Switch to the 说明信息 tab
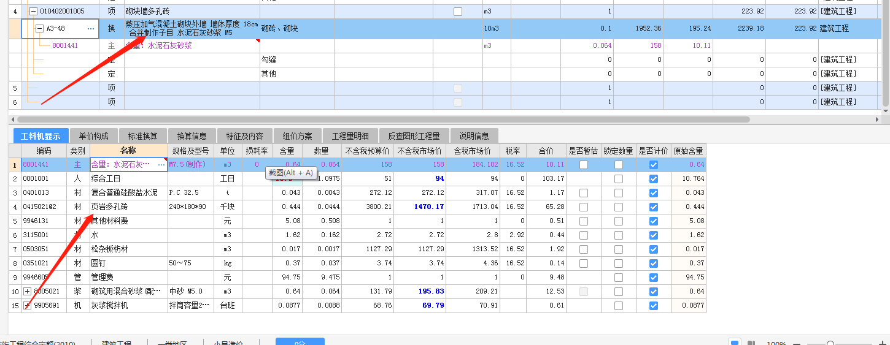 coord(474,136)
